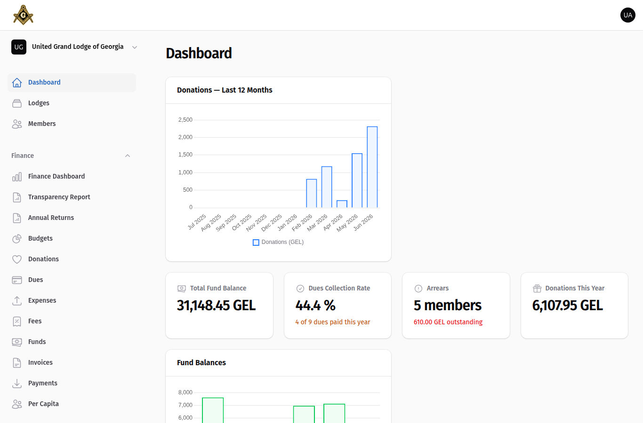
Task: Click the 31,148.45 GEL balance value
Action: pos(217,305)
